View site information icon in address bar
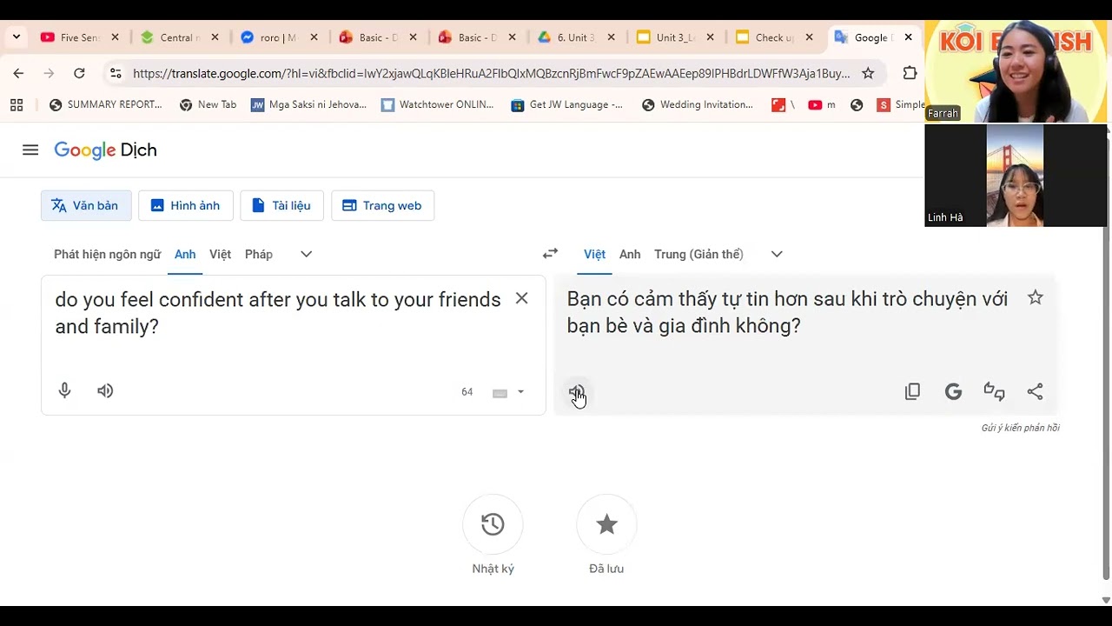This screenshot has width=1112, height=626. [x=116, y=73]
